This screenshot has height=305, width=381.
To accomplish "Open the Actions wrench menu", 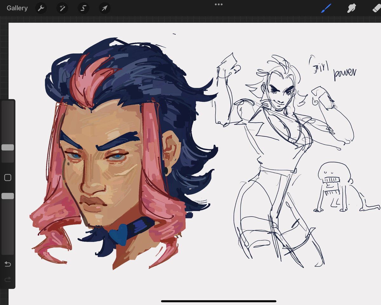I will click(41, 8).
